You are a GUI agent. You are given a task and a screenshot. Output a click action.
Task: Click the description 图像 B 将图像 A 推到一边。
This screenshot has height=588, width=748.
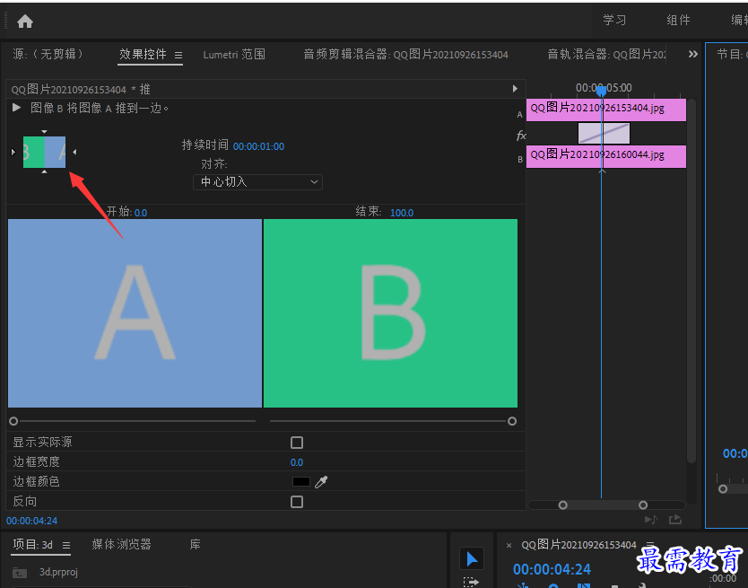pos(100,108)
